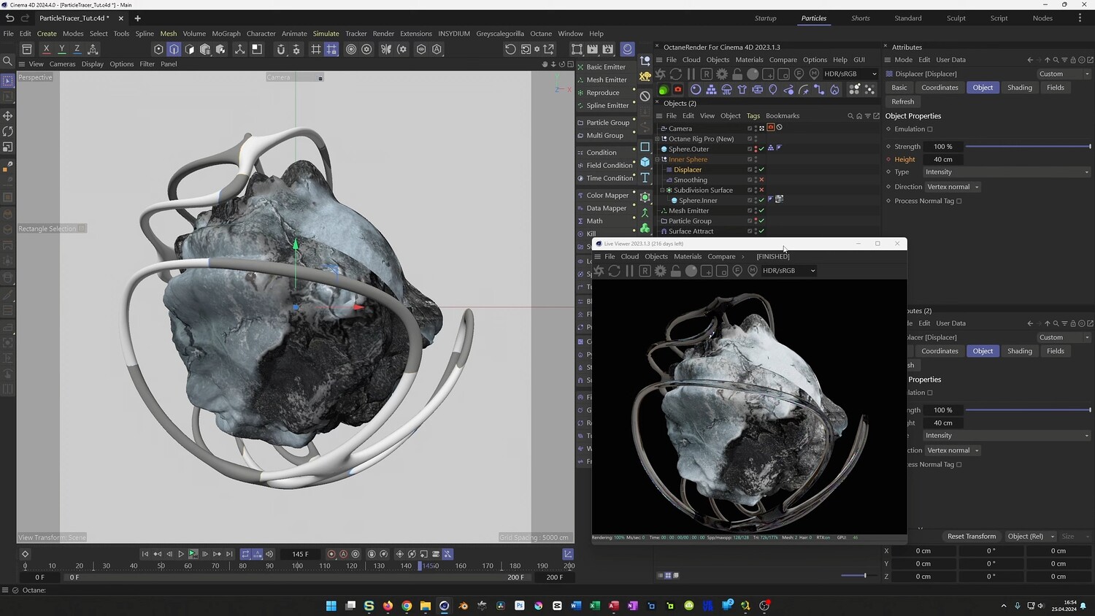
Task: Select the Rotate tool in left toolbar
Action: click(x=8, y=131)
